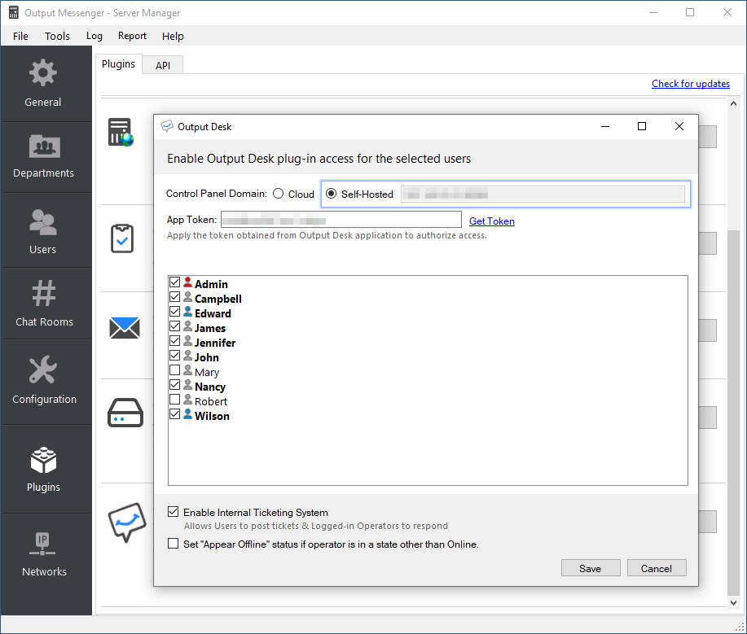This screenshot has height=634, width=747.
Task: Click the Check for updates link
Action: pyautogui.click(x=691, y=84)
